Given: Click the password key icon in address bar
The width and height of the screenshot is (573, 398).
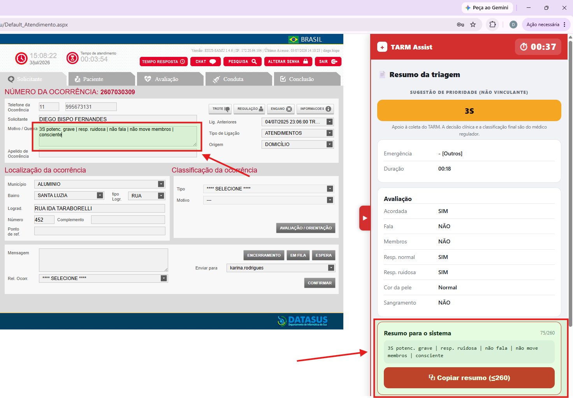Looking at the screenshot, I should point(461,25).
